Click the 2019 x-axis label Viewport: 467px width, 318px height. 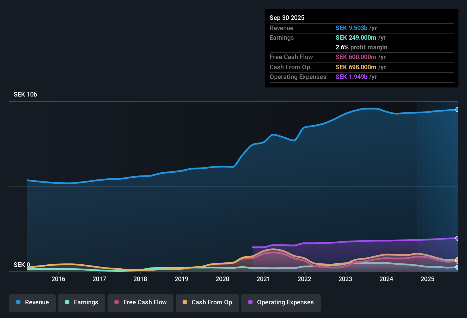(x=181, y=279)
